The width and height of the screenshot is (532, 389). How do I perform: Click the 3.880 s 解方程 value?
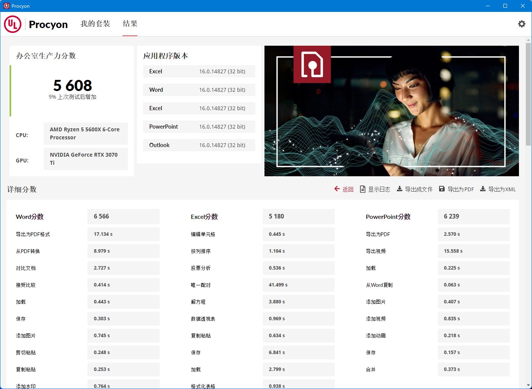coord(299,302)
